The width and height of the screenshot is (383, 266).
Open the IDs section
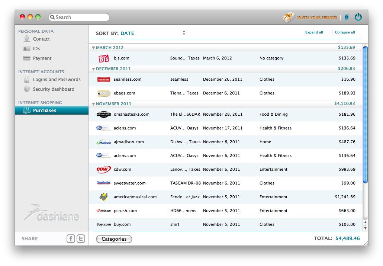pyautogui.click(x=36, y=49)
